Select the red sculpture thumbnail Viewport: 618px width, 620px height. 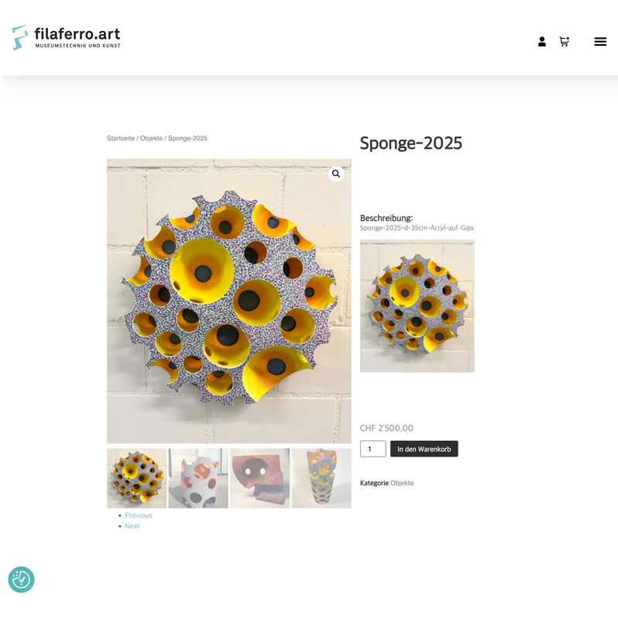click(260, 478)
